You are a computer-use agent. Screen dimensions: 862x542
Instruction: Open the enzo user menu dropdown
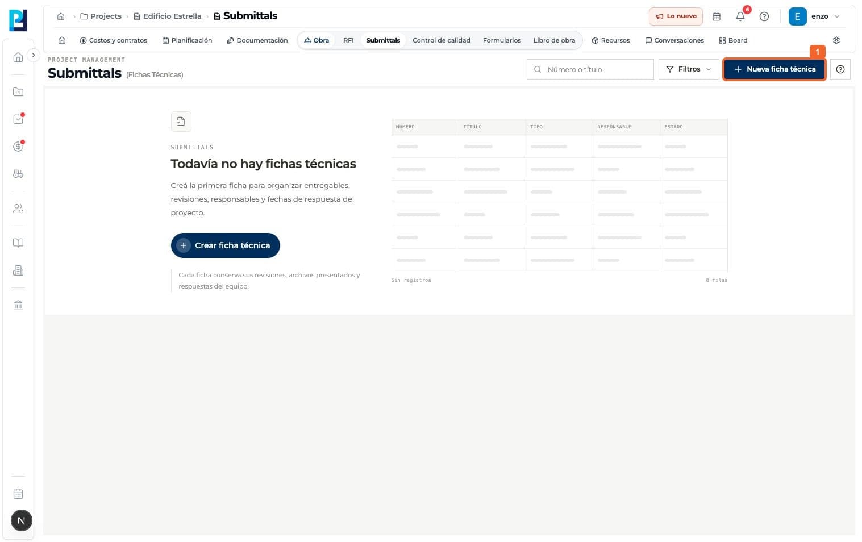click(814, 16)
